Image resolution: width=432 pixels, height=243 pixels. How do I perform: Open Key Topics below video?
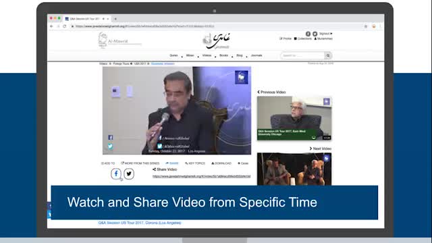195,163
